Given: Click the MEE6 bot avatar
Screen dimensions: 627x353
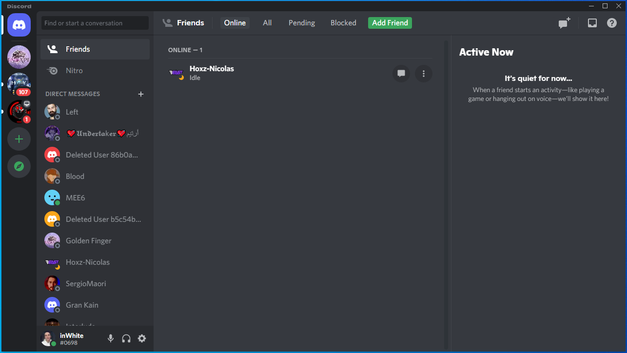Looking at the screenshot, I should tap(52, 197).
